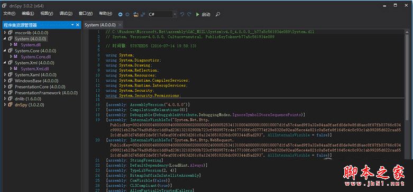Select System.Core.dll in assembly tree
The width and height of the screenshot is (413, 192).
coord(36,57)
